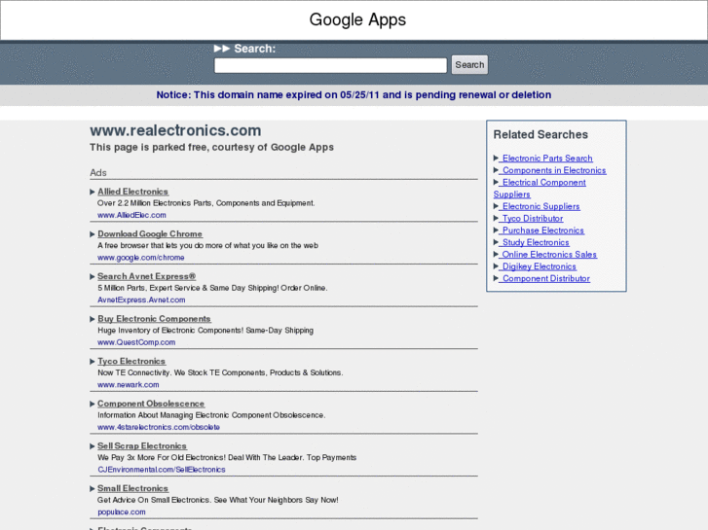The width and height of the screenshot is (708, 530).
Task: Follow the www.newark.com link
Action: [x=129, y=385]
